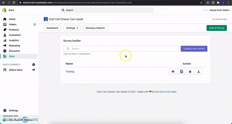The width and height of the screenshot is (232, 124).
Task: Click the Orders inbox icon
Action: click(5, 24)
